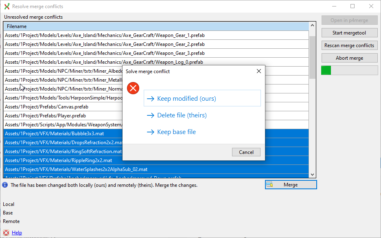Choose Delete file (theirs) option

(x=202, y=115)
